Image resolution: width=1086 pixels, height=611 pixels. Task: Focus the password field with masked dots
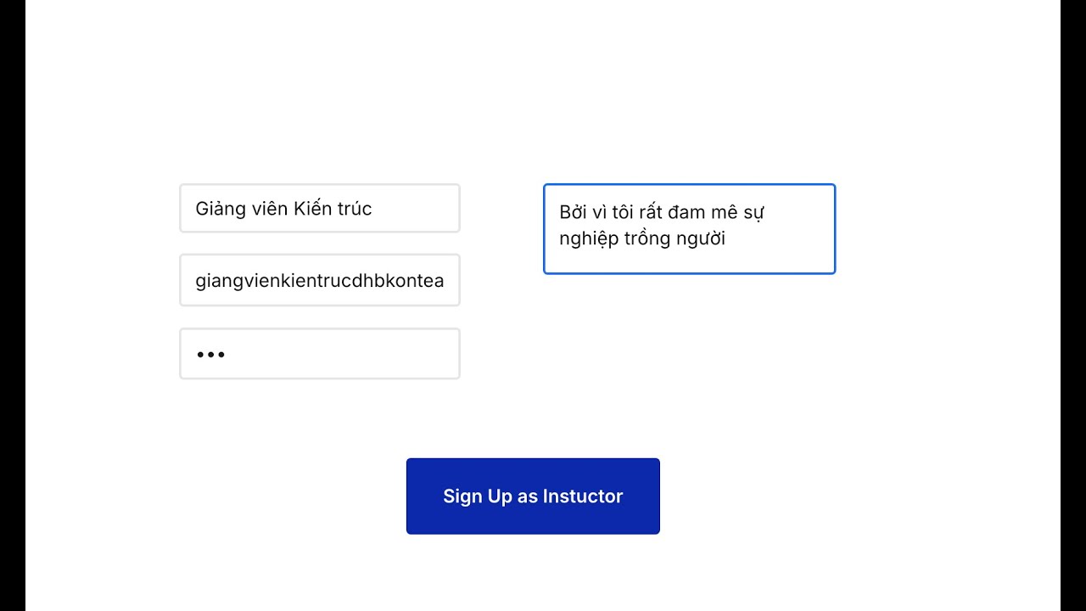(x=319, y=354)
